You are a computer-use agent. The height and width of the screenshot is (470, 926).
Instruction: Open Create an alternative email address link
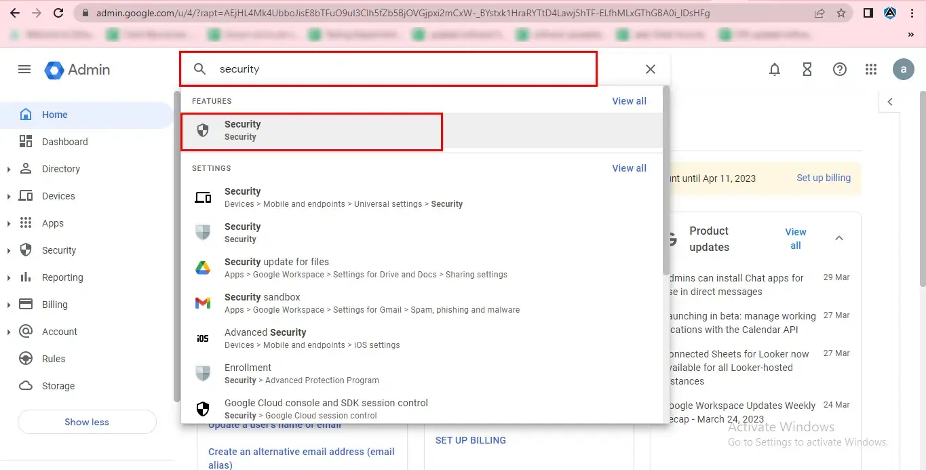coord(301,458)
